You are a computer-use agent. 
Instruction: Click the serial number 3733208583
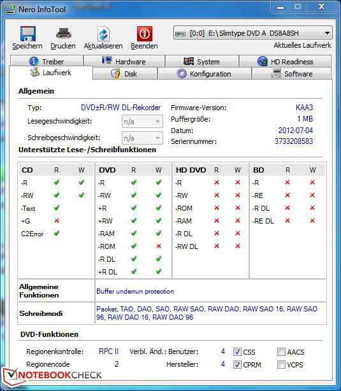click(294, 141)
